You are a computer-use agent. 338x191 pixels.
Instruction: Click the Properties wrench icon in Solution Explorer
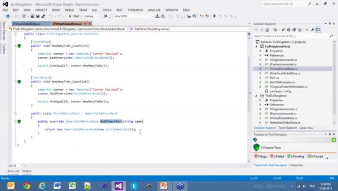click(313, 30)
